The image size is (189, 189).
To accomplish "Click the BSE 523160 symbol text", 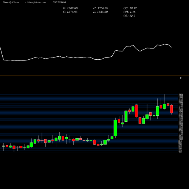I will tap(59, 2).
